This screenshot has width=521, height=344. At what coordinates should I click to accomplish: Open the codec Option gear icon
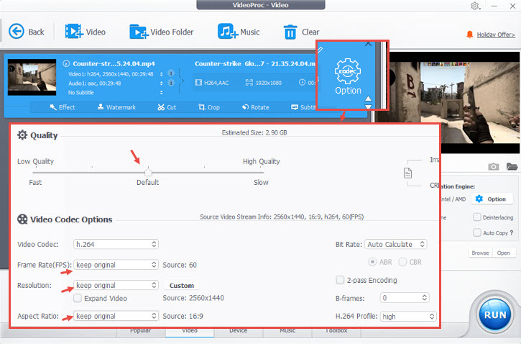pos(348,71)
